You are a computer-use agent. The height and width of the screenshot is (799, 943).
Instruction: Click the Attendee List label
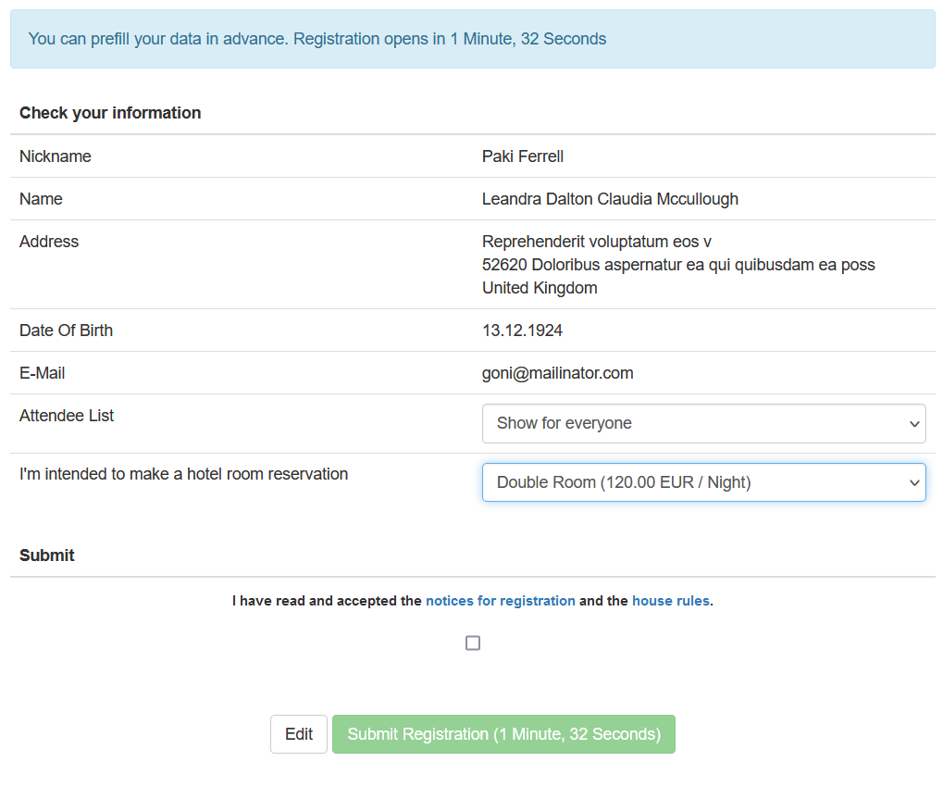click(67, 416)
